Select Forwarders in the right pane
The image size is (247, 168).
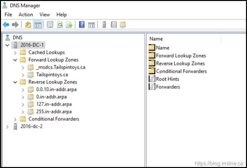[168, 87]
